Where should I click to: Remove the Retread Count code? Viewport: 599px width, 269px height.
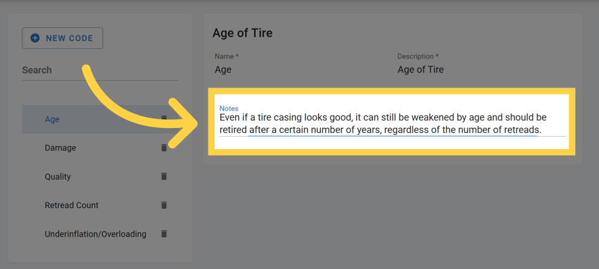tap(164, 205)
